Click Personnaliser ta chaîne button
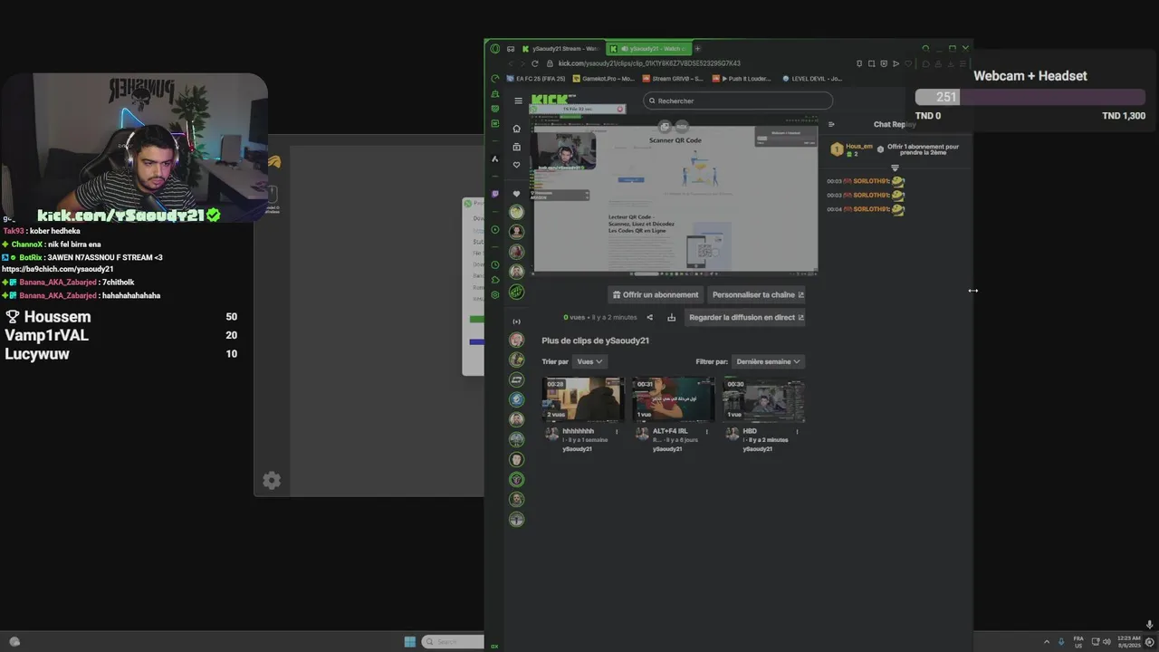1159x652 pixels. pos(758,294)
